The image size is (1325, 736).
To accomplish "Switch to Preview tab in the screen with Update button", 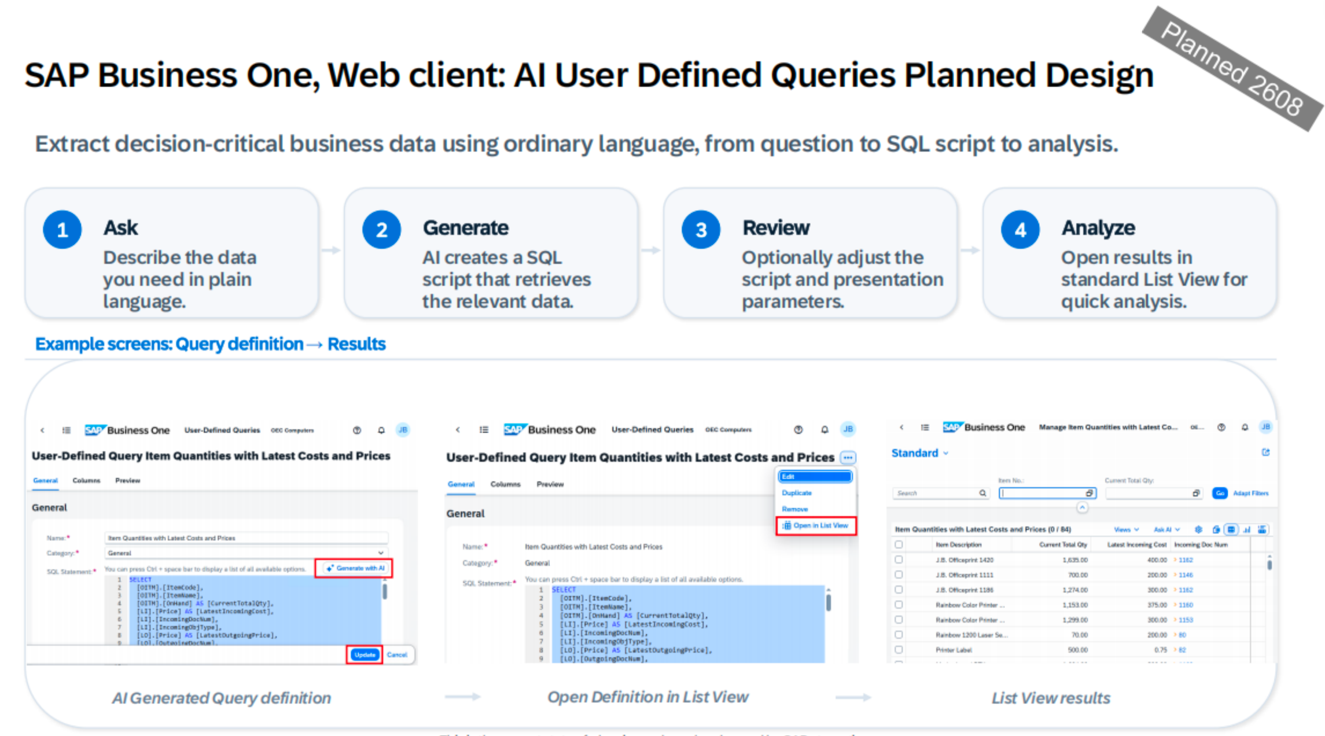I will pos(128,481).
